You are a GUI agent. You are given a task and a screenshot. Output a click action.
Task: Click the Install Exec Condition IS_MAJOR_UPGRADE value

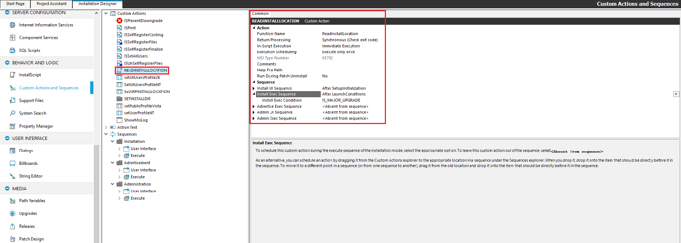tap(341, 100)
